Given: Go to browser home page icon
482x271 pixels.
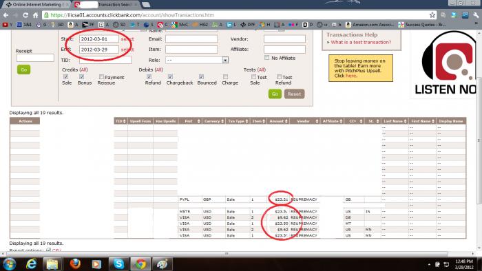Looking at the screenshot, I should (36, 15).
